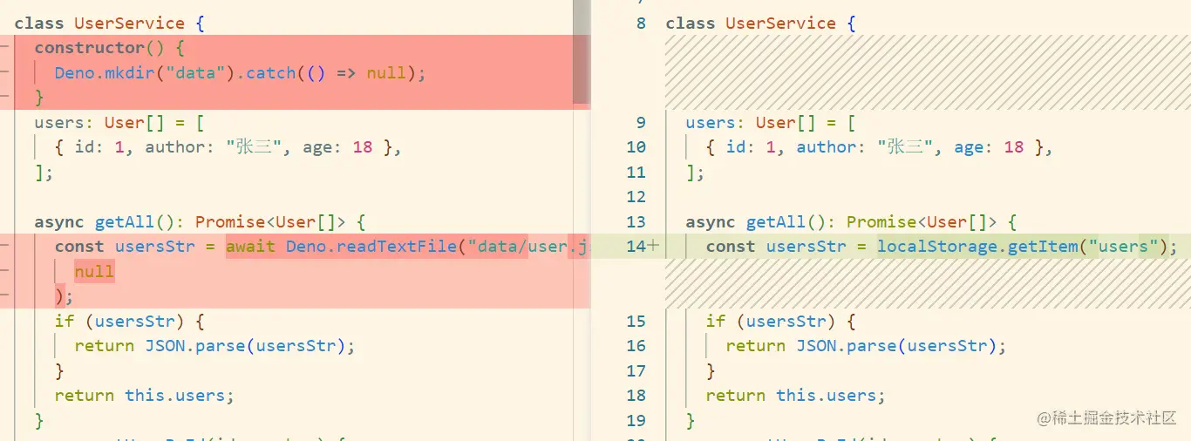Image resolution: width=1191 pixels, height=441 pixels.
Task: Select line number 19 in right pane
Action: (x=636, y=421)
